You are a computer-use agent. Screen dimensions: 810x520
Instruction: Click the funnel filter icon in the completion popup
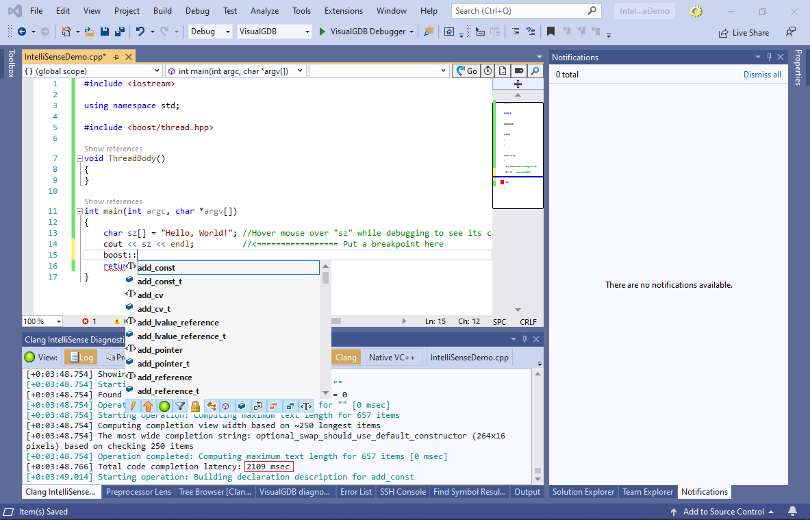coord(180,406)
